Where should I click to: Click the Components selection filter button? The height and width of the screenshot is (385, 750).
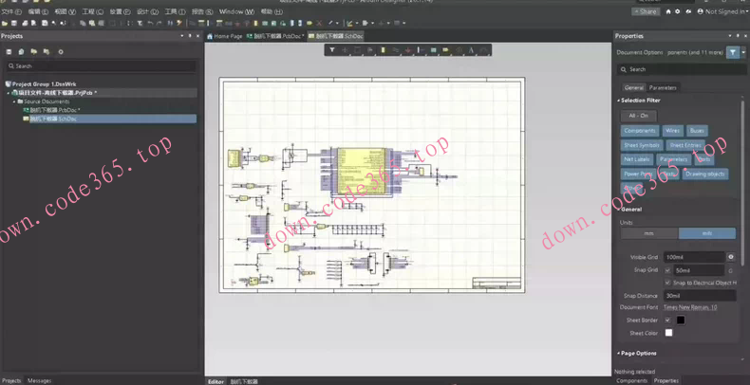[639, 131]
